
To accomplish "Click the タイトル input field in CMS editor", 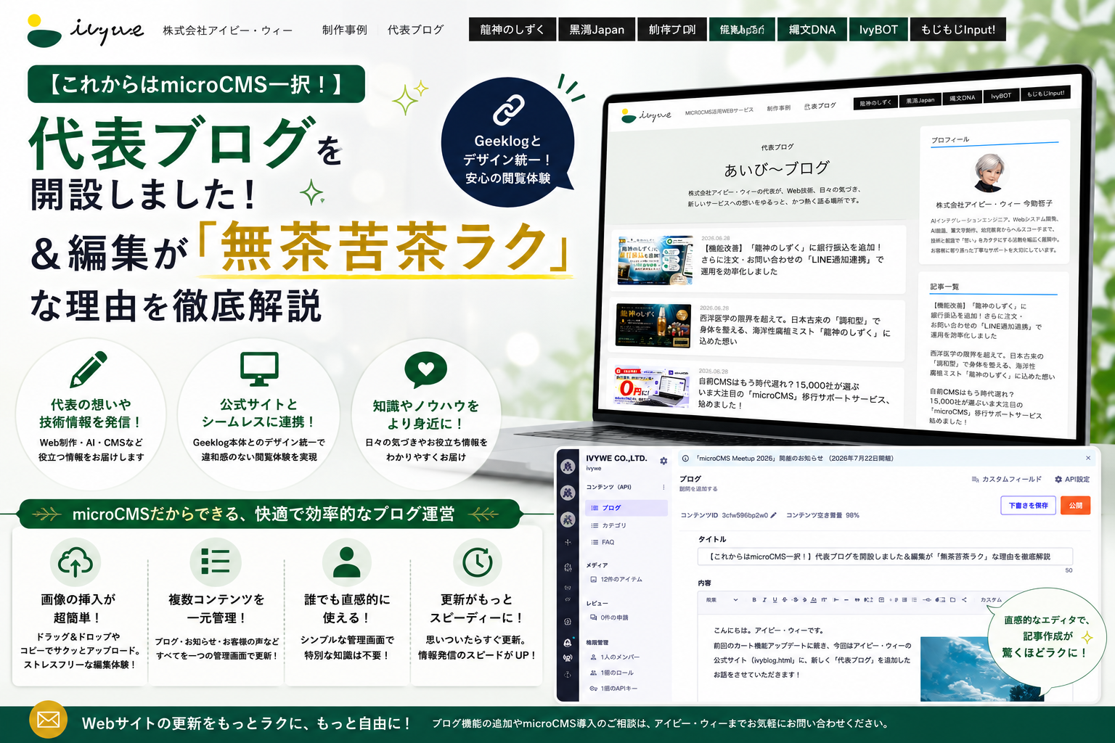I will click(x=885, y=557).
